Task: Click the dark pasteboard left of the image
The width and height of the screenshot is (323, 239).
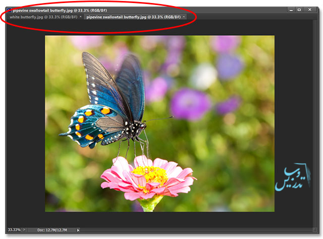Action: [x=25, y=126]
